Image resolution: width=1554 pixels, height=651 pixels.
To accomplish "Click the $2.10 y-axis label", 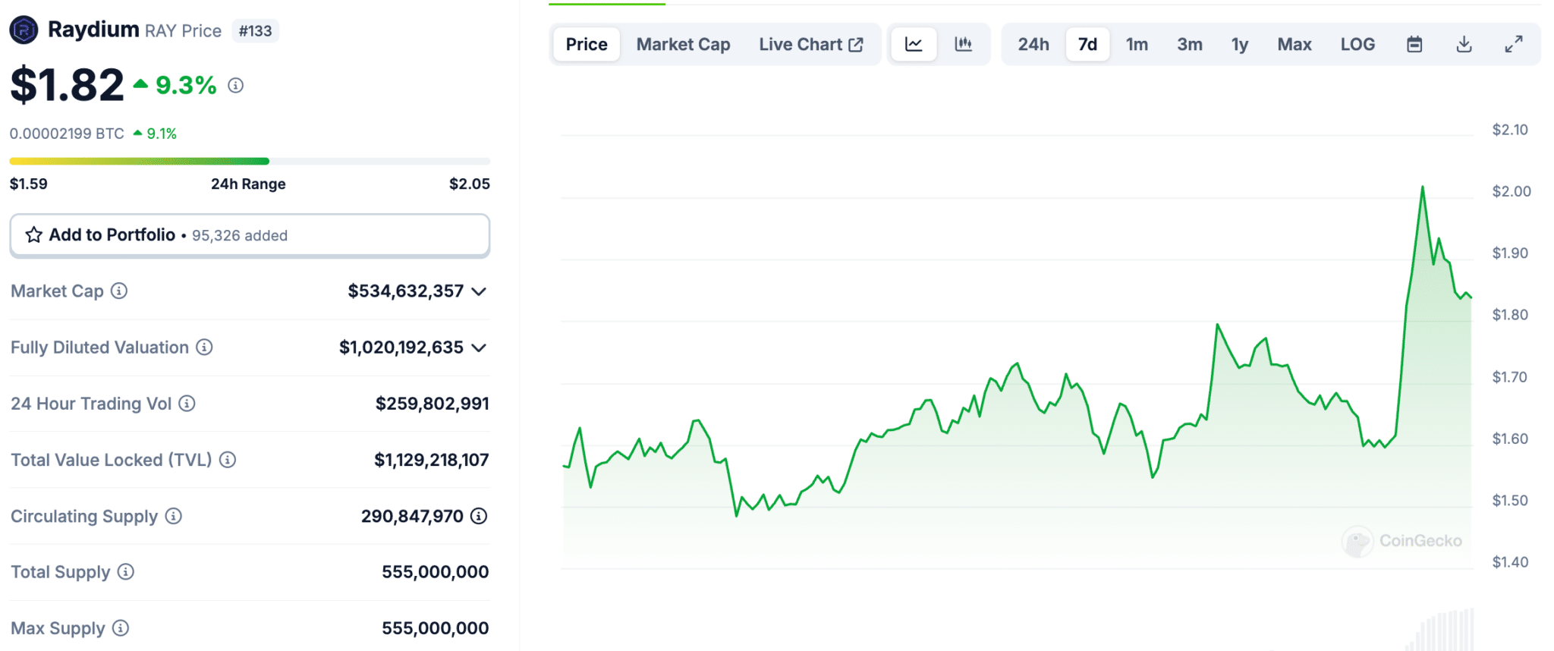I will point(1510,130).
